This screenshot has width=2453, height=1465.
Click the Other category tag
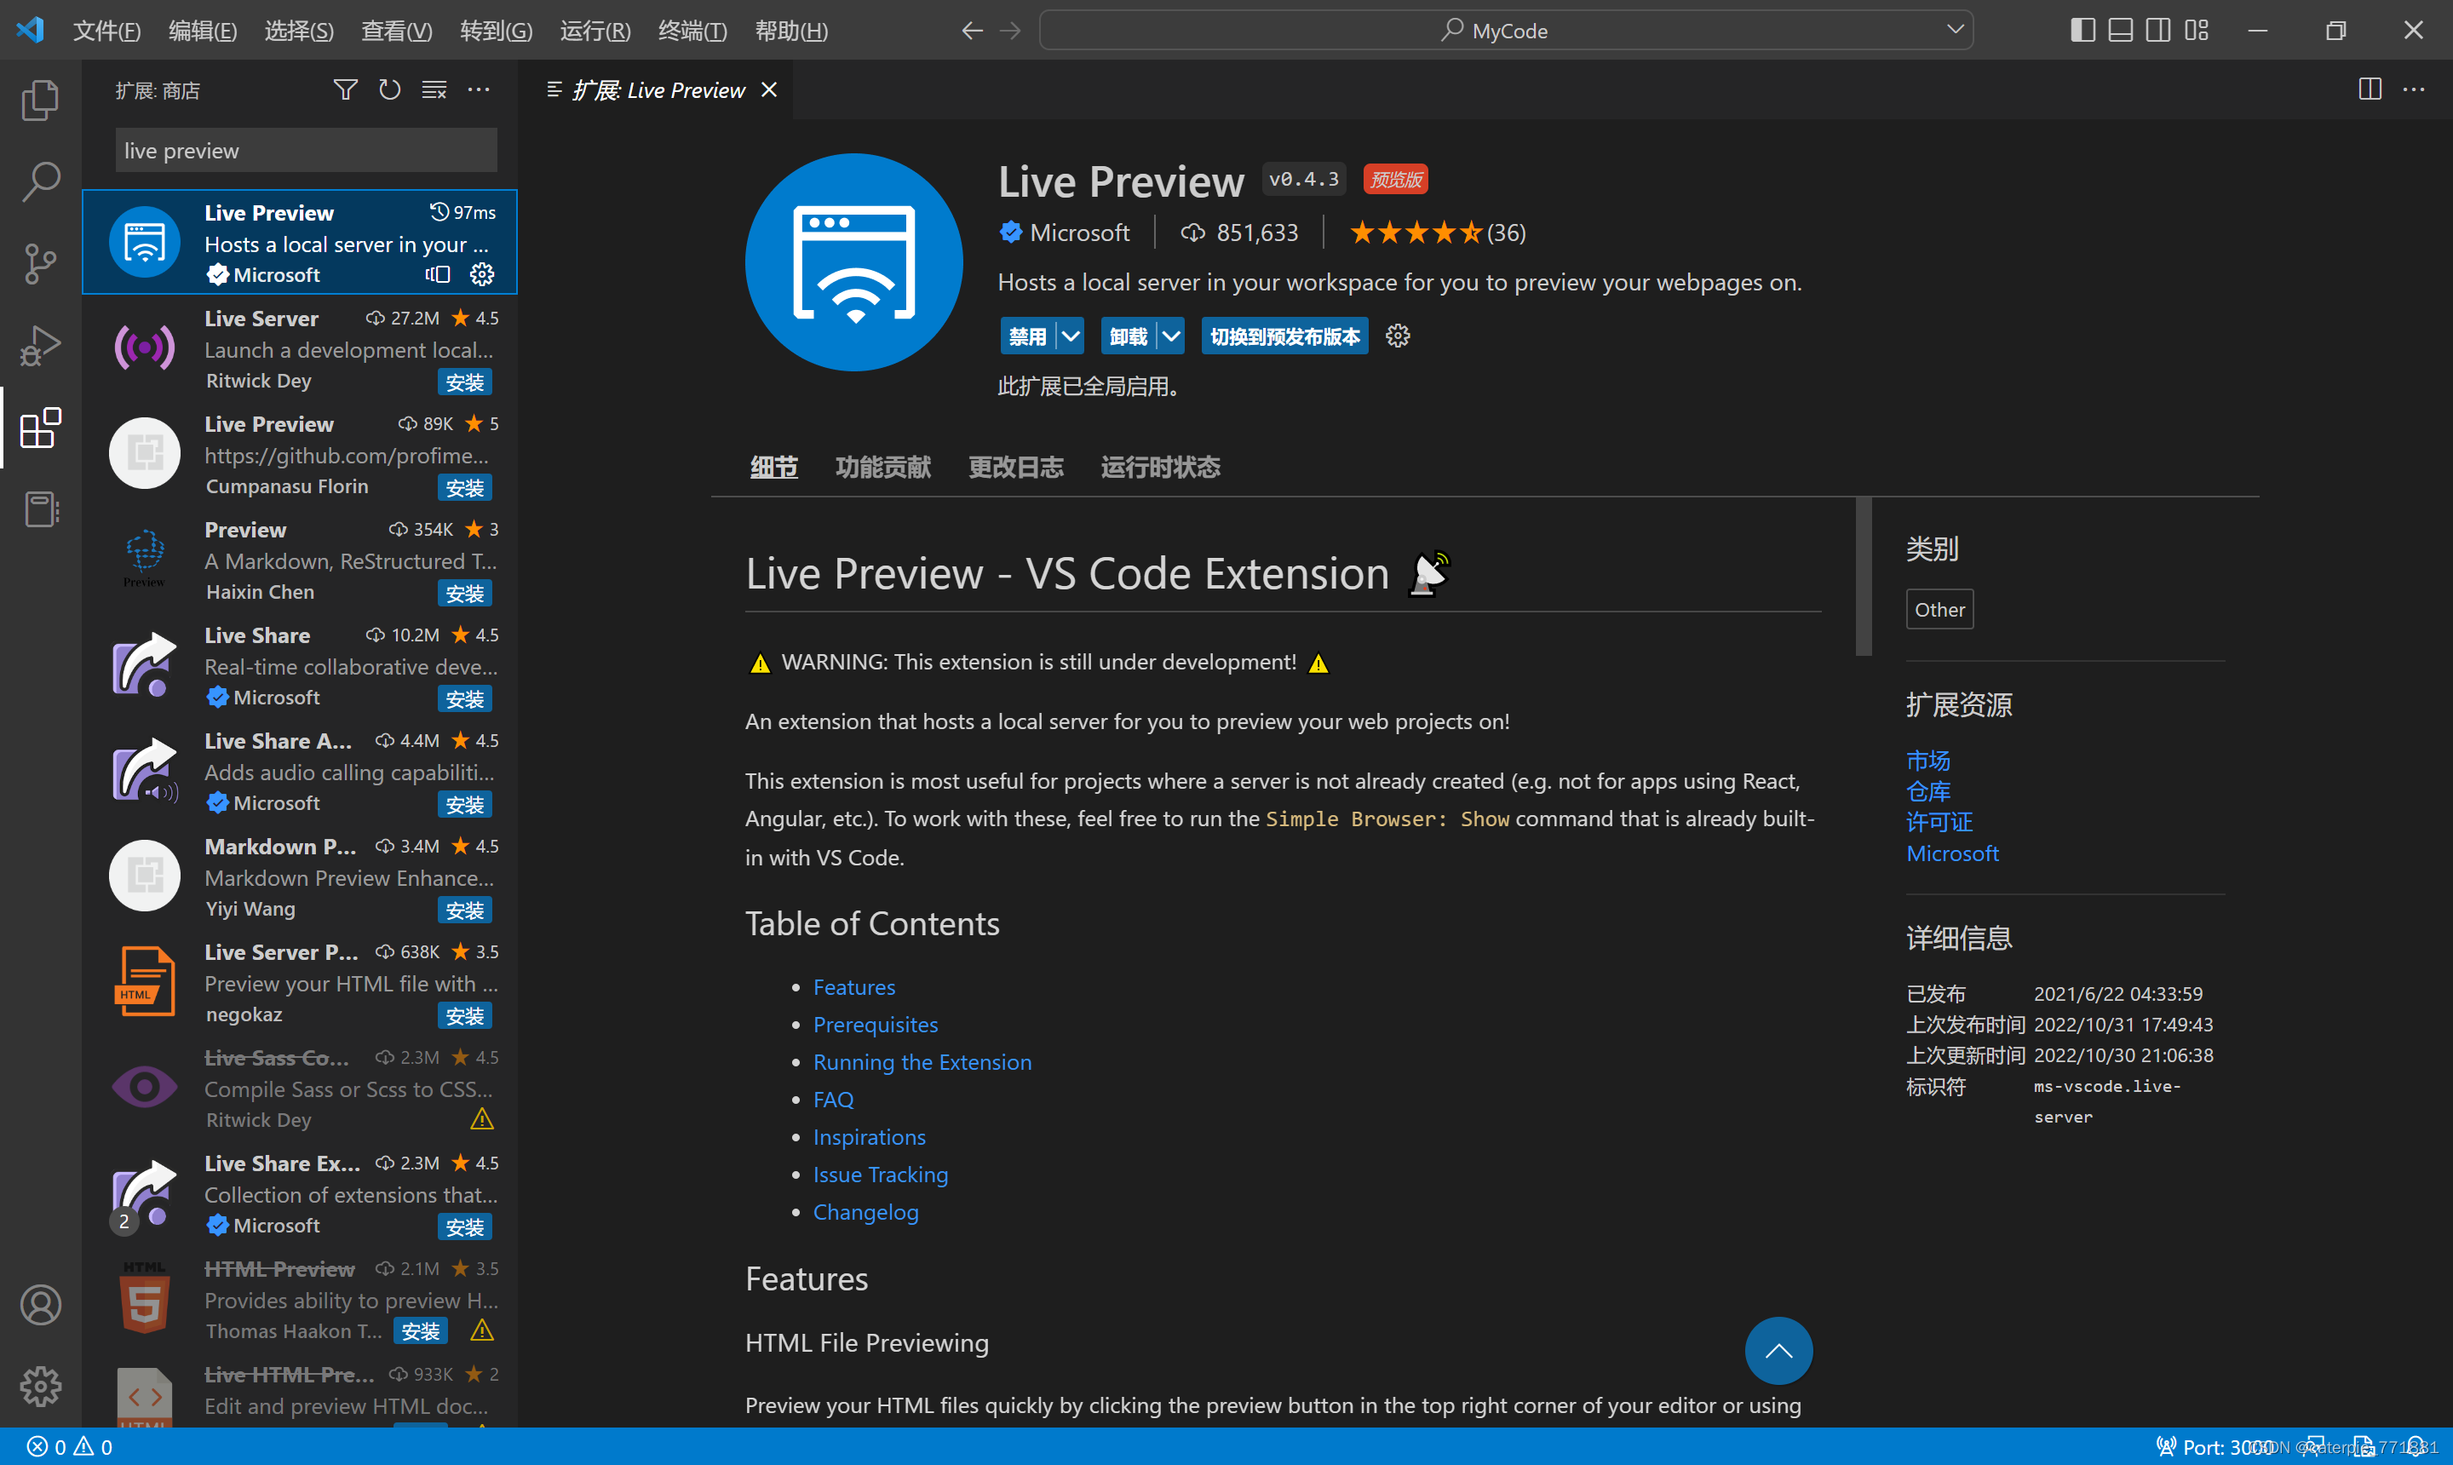pos(1939,610)
